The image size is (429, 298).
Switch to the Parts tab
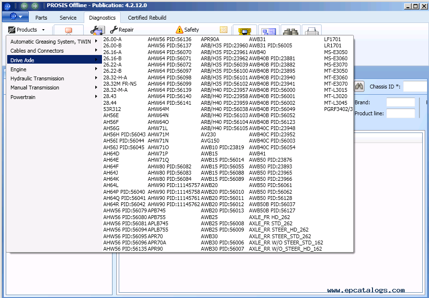click(x=41, y=18)
